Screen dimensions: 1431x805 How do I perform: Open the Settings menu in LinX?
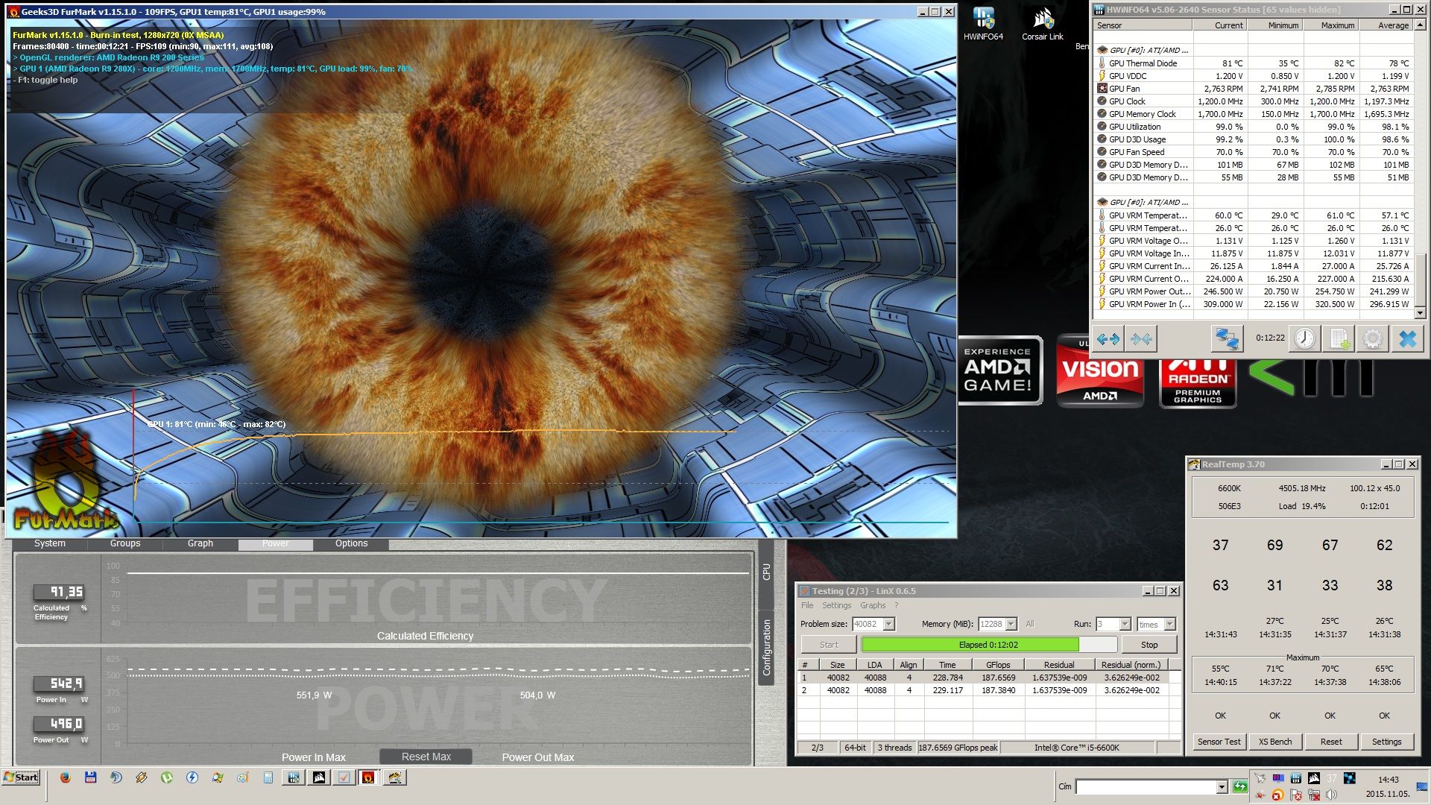click(x=836, y=605)
